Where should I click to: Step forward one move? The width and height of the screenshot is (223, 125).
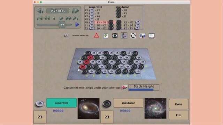(x=61, y=18)
